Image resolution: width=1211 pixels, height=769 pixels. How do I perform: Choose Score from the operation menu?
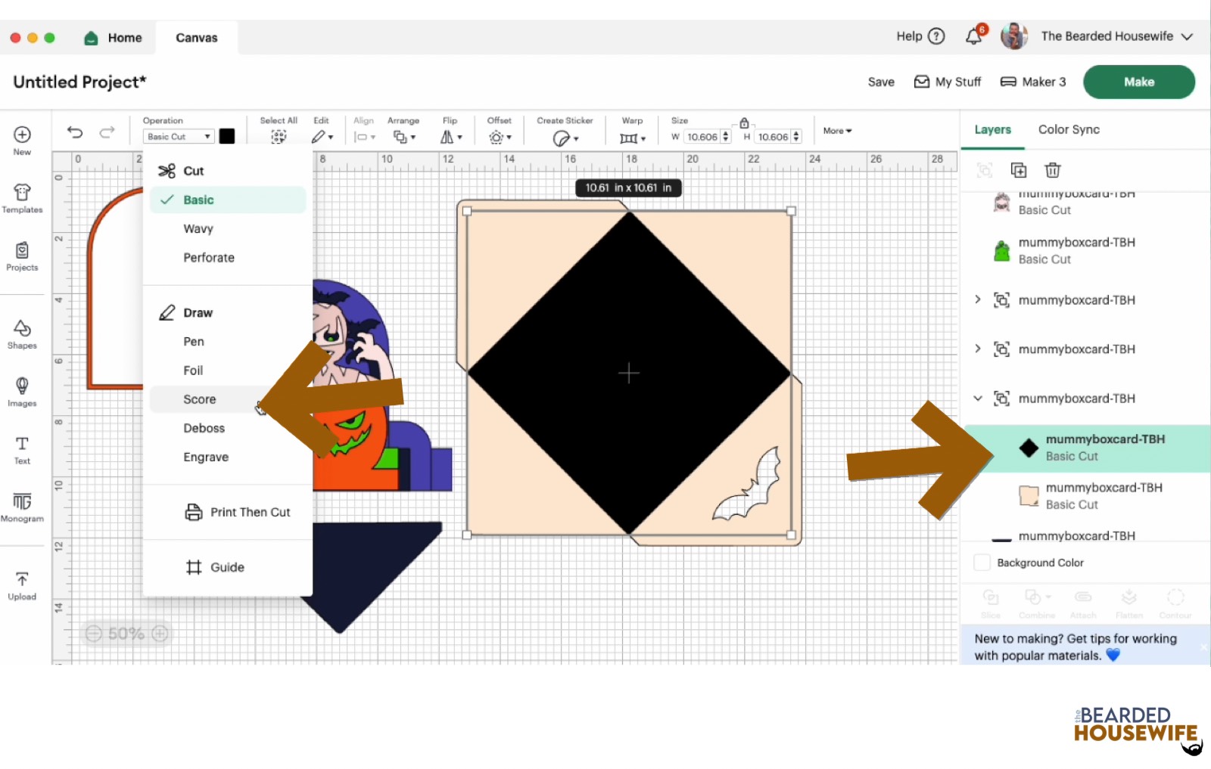199,398
